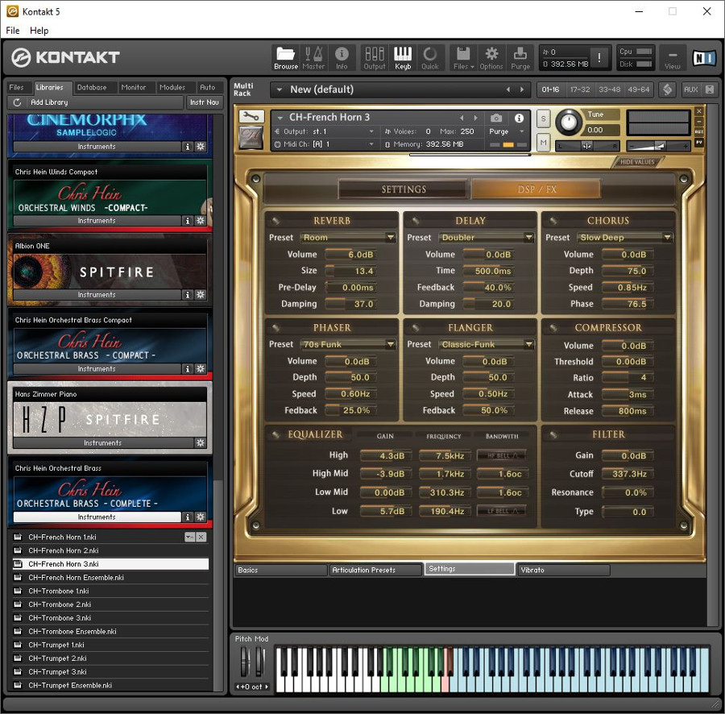725x714 pixels.
Task: Open the Help menu
Action: pos(39,31)
